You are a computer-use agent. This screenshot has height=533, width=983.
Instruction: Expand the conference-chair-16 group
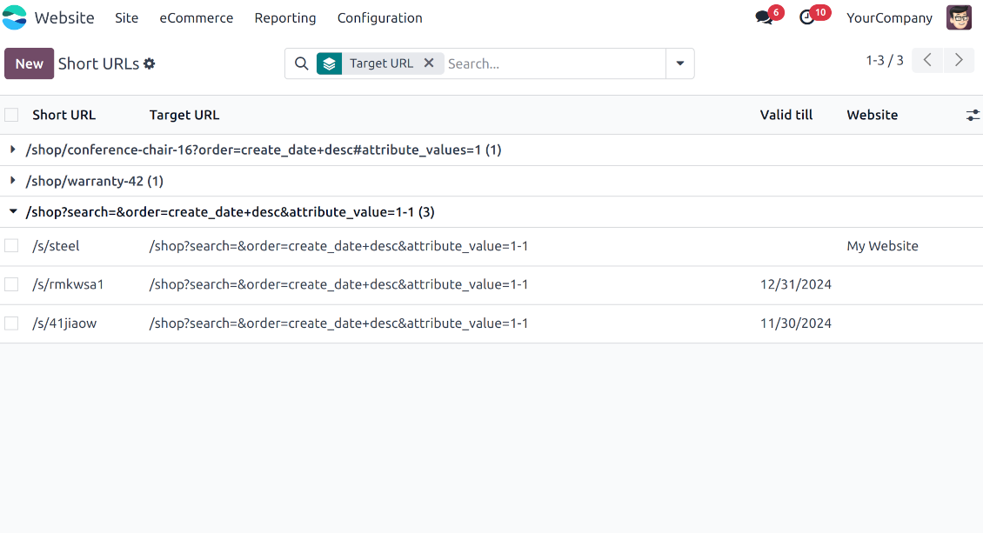point(13,150)
